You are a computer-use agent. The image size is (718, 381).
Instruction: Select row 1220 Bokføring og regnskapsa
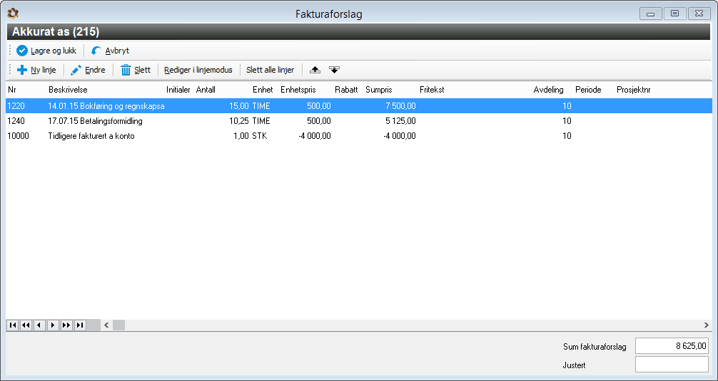(359, 106)
